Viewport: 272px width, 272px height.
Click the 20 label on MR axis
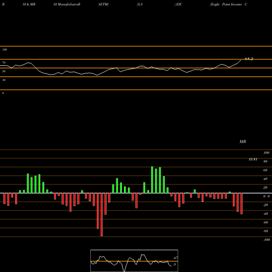[x=265, y=188]
